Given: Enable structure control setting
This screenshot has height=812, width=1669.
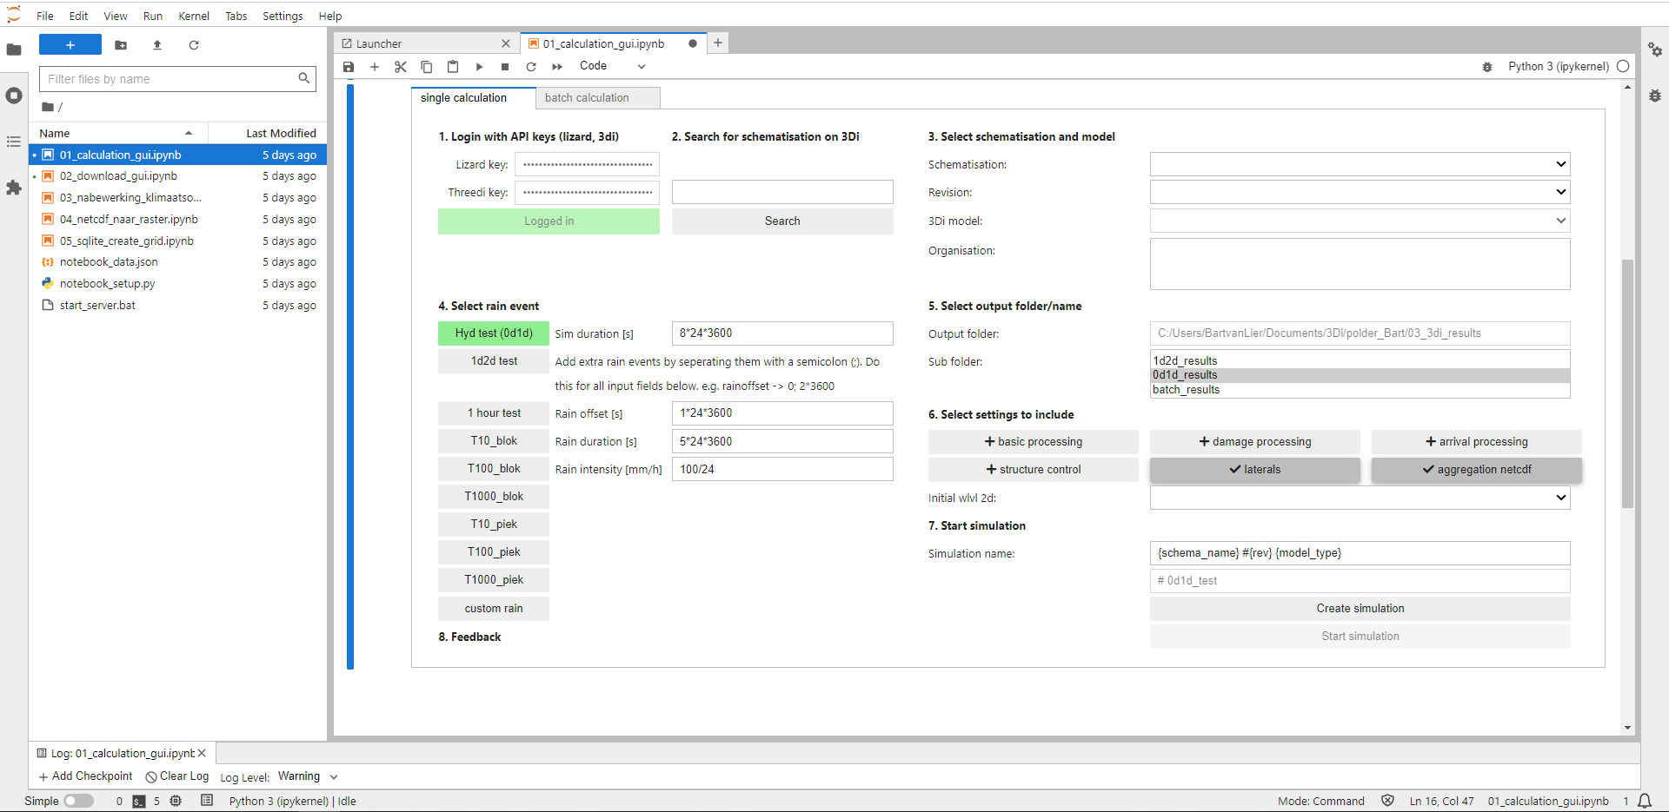Looking at the screenshot, I should click(x=1033, y=470).
